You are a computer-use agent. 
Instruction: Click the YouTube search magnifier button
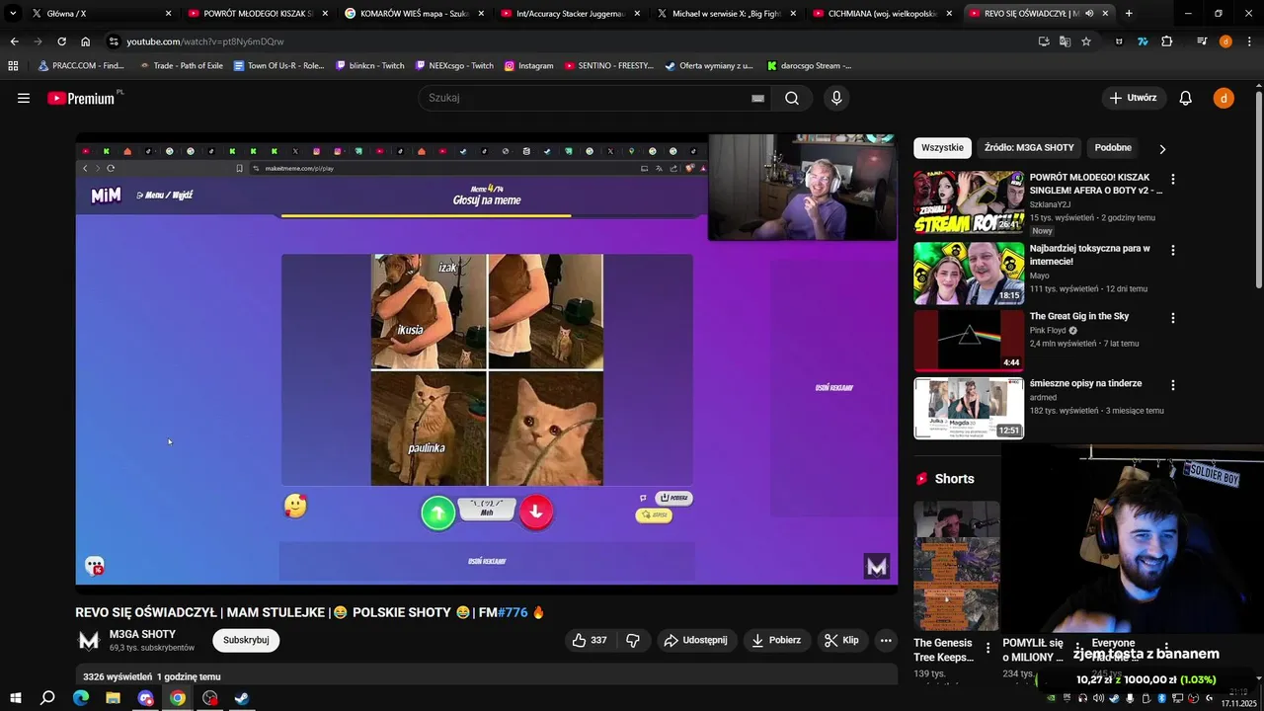click(792, 98)
